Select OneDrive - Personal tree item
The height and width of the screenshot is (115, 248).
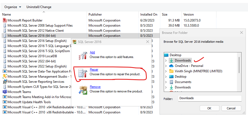click(x=189, y=66)
